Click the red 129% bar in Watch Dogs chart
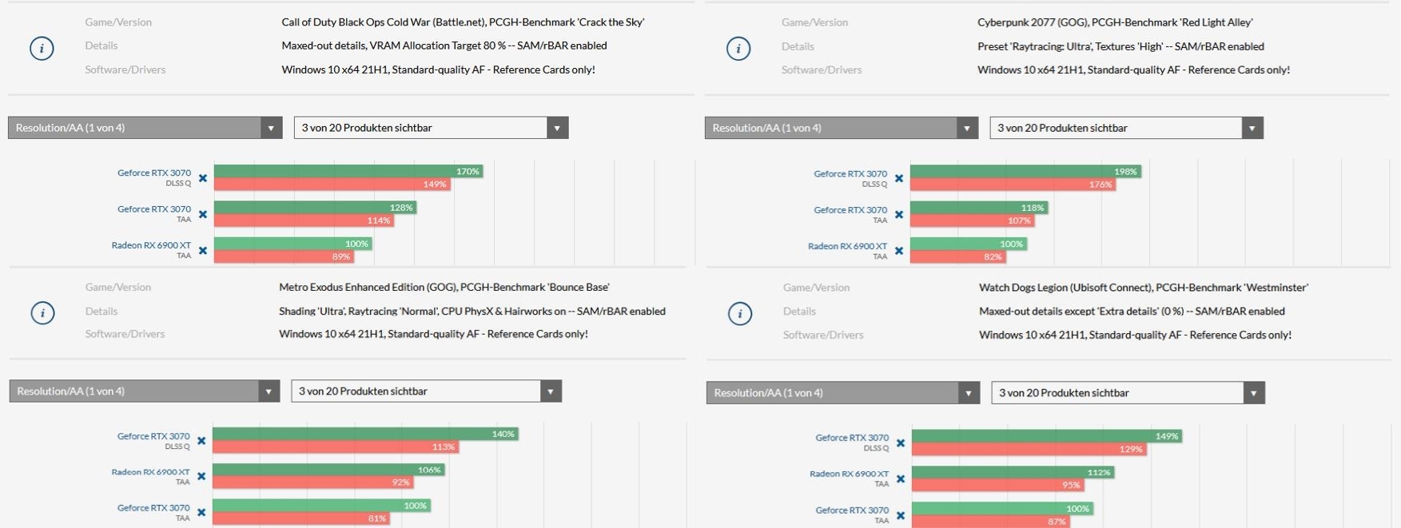This screenshot has width=1401, height=528. [x=1029, y=449]
